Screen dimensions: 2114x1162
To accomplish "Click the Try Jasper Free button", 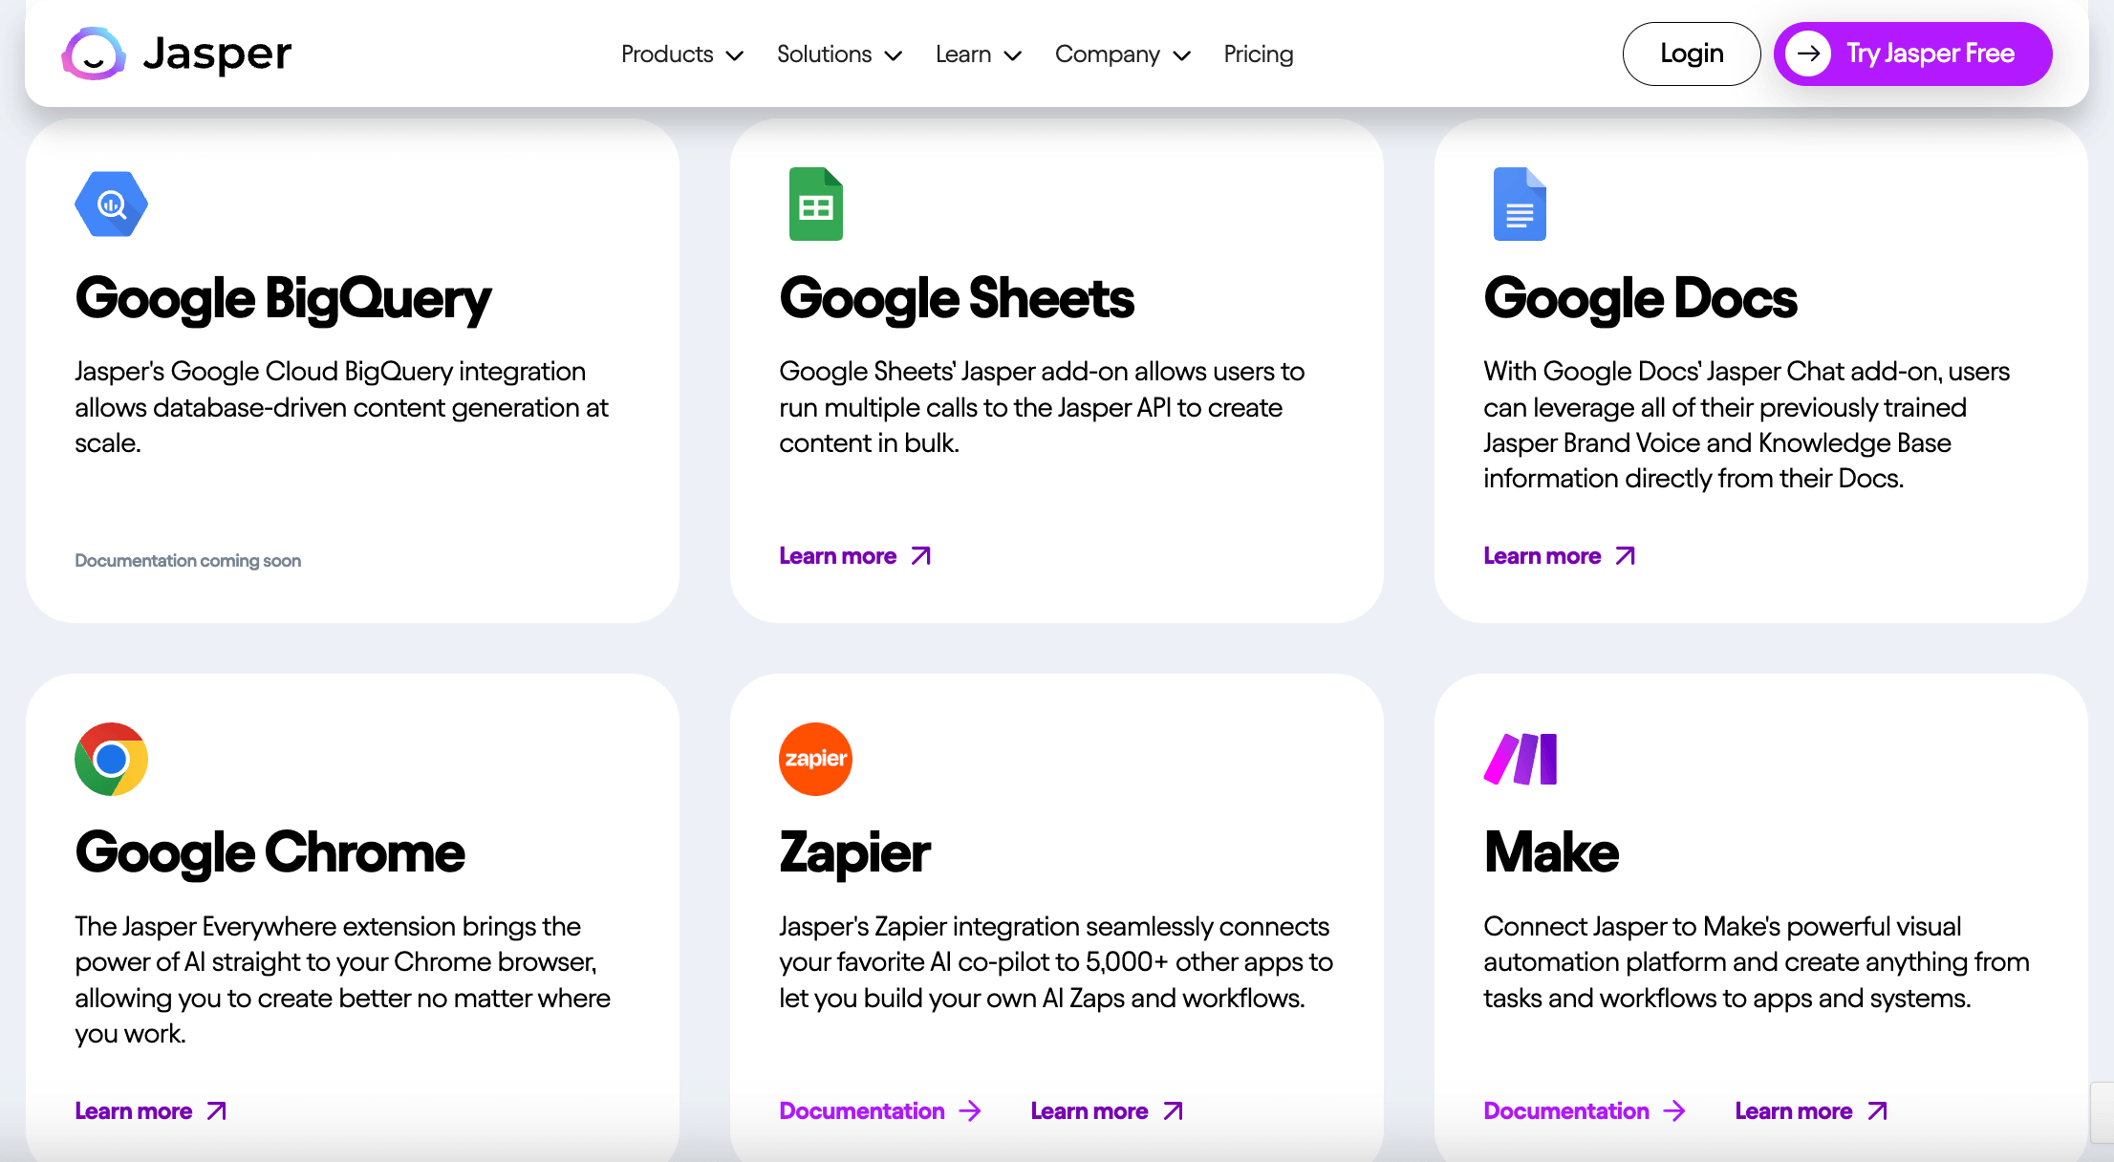I will coord(1912,54).
